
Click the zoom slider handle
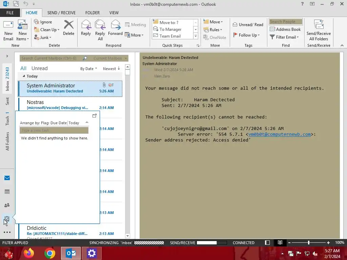pos(308,243)
